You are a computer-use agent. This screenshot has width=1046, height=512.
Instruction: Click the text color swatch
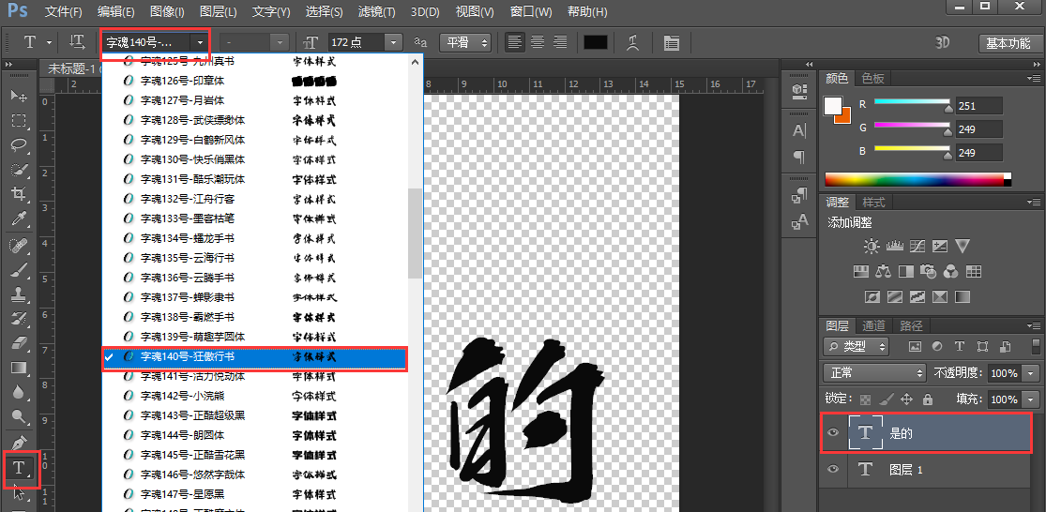(x=596, y=42)
